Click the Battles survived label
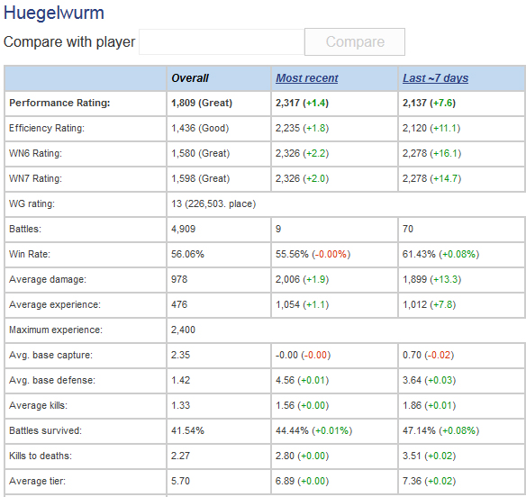526x497 pixels. coord(45,430)
